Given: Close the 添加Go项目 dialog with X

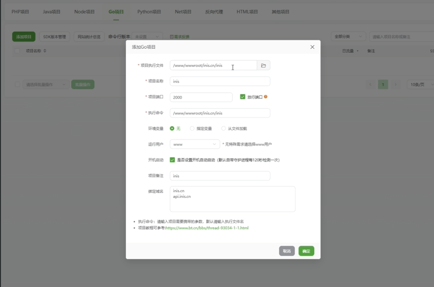Looking at the screenshot, I should pos(312,47).
